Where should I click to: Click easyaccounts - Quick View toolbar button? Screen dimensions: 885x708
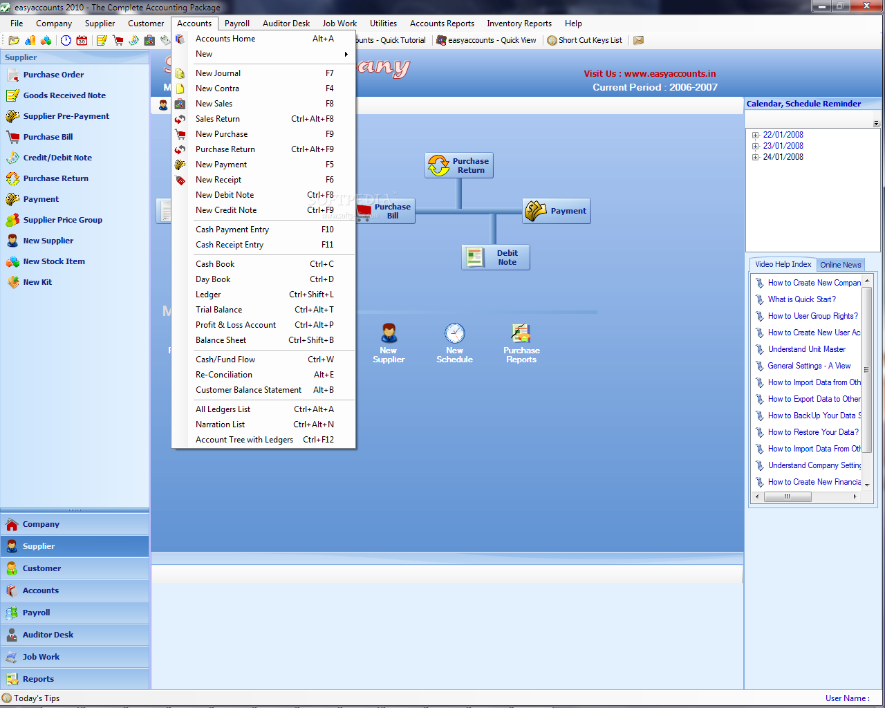(486, 40)
